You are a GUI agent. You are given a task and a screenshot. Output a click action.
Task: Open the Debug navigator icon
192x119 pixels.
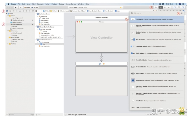coord(26,11)
